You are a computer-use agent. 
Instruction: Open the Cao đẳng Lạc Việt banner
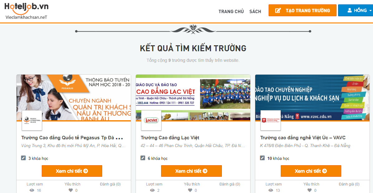pos(193,97)
